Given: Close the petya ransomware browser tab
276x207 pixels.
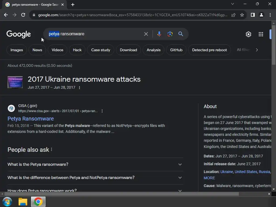Looking at the screenshot, I should coord(63,5).
